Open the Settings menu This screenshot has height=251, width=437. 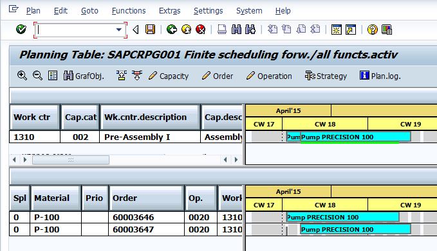(208, 11)
